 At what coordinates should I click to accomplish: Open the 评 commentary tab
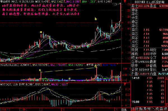pyautogui.click(x=166, y=109)
